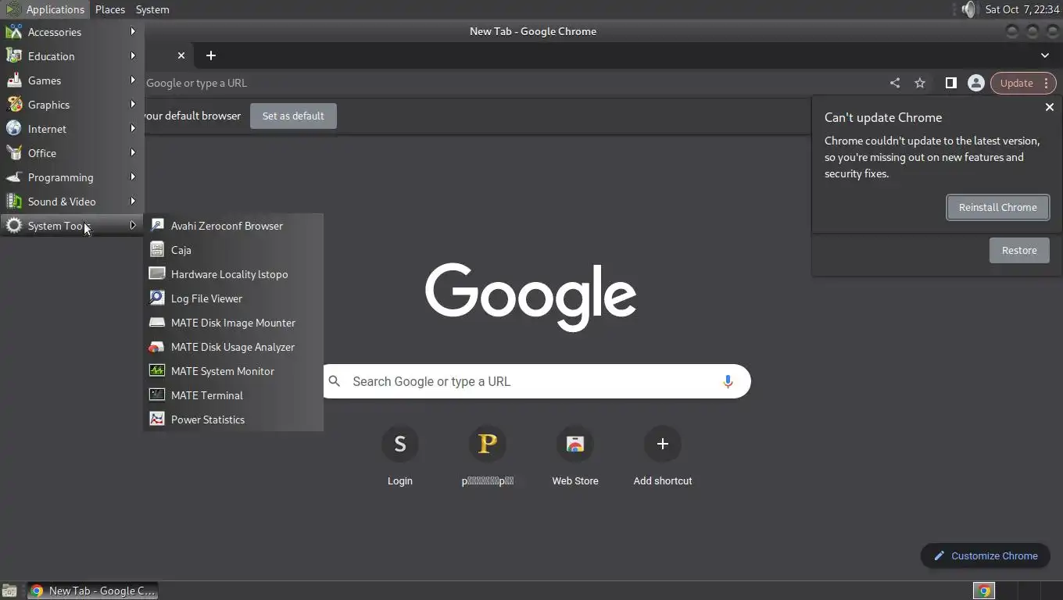
Task: Launch MATE Disk Image Mounter
Action: pyautogui.click(x=233, y=323)
